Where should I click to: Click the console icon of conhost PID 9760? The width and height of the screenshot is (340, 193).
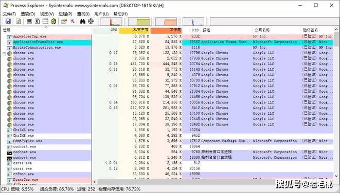tap(10, 153)
